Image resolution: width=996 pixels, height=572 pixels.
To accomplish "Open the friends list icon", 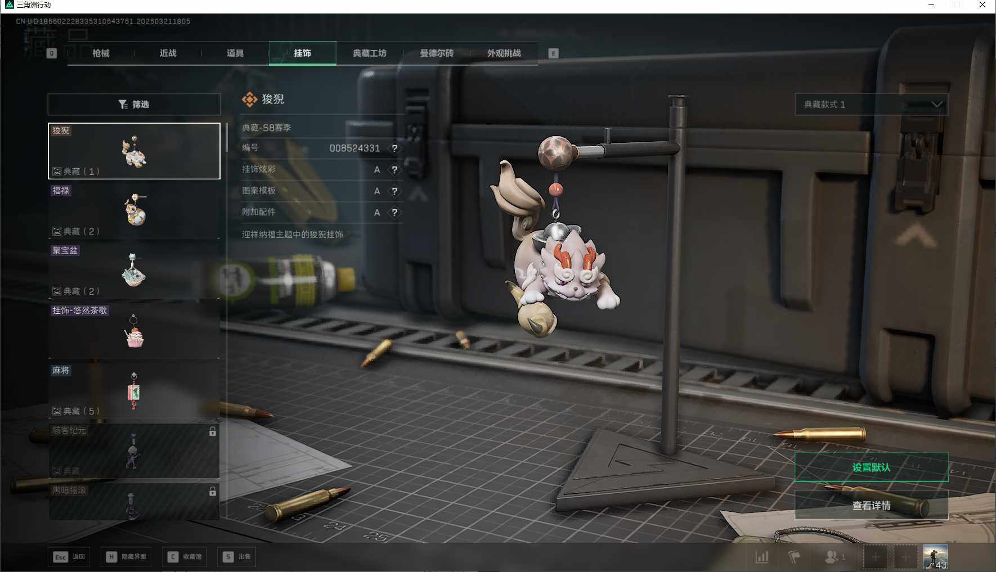I will [x=834, y=557].
